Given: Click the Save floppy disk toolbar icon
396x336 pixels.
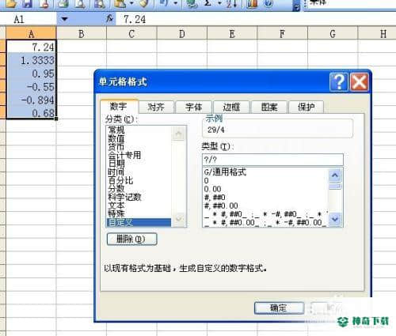Looking at the screenshot, I should [29, 3].
